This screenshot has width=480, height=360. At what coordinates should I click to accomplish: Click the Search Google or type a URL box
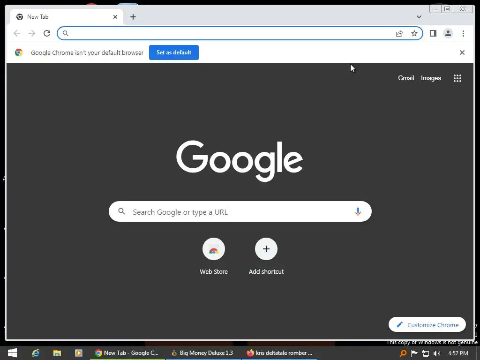[x=240, y=211]
